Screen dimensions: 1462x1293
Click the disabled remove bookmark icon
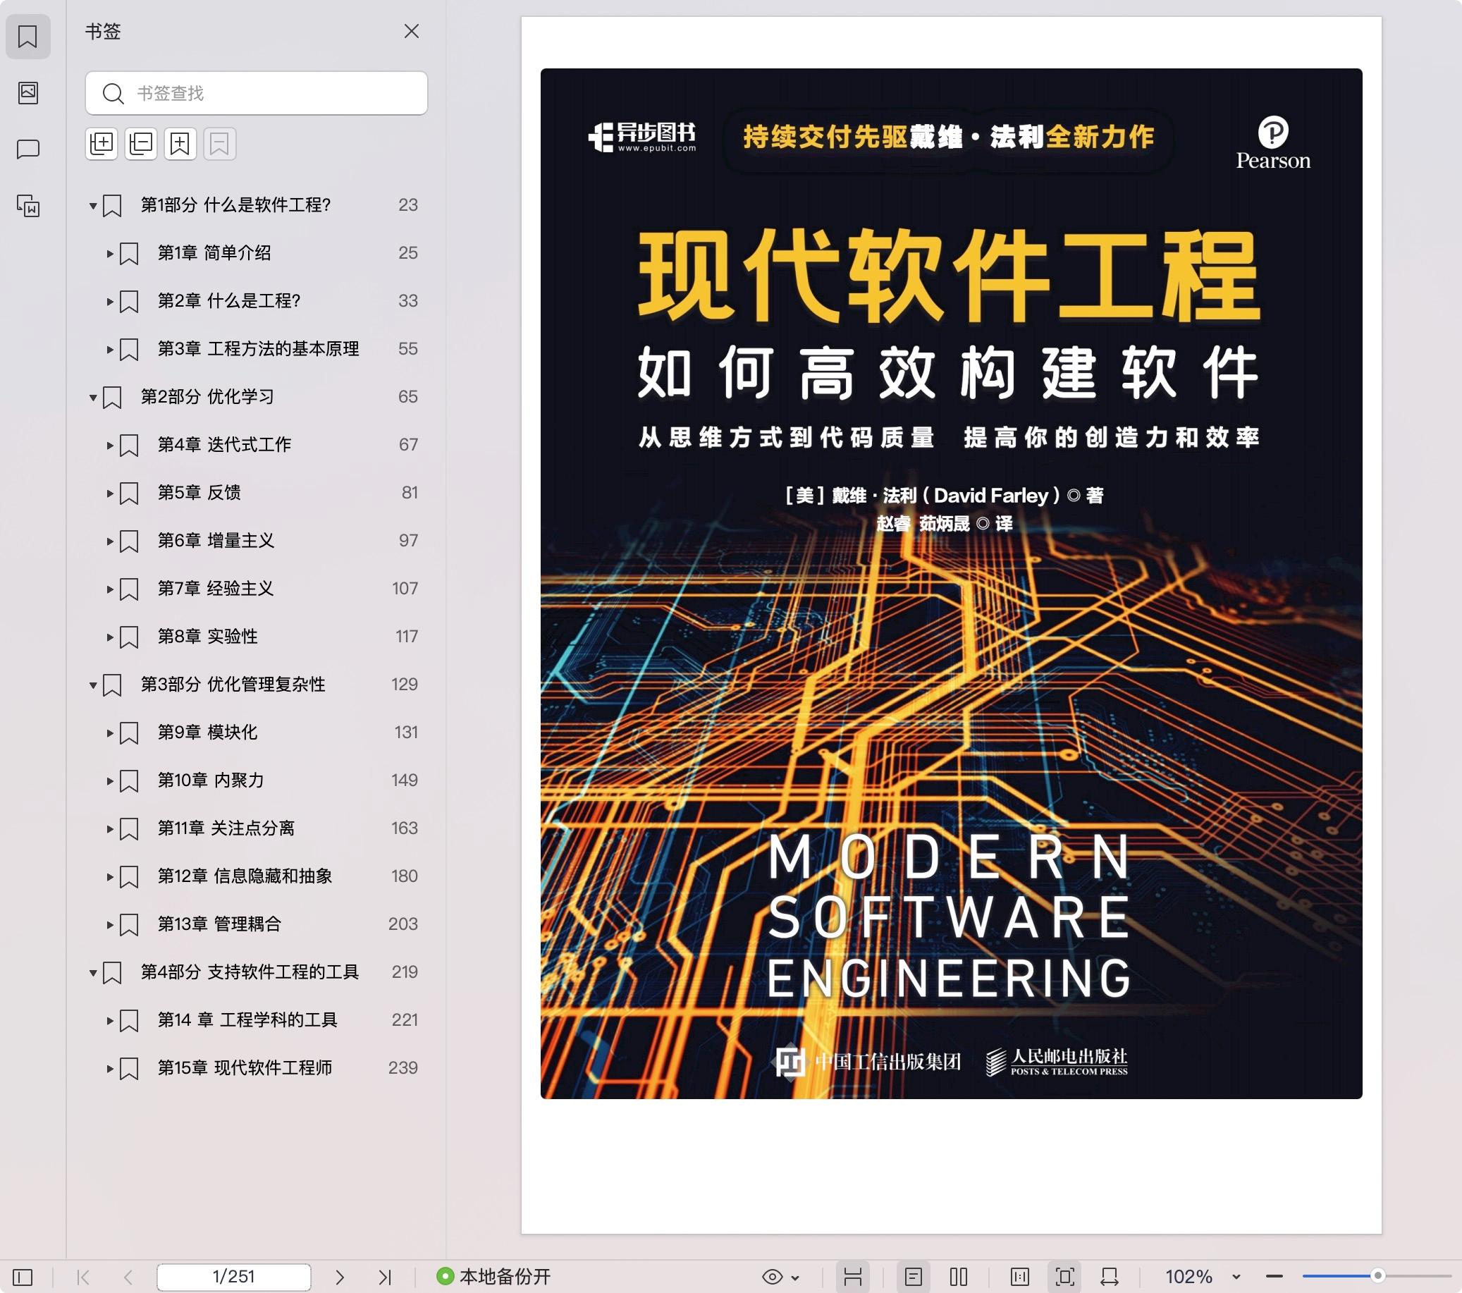220,144
